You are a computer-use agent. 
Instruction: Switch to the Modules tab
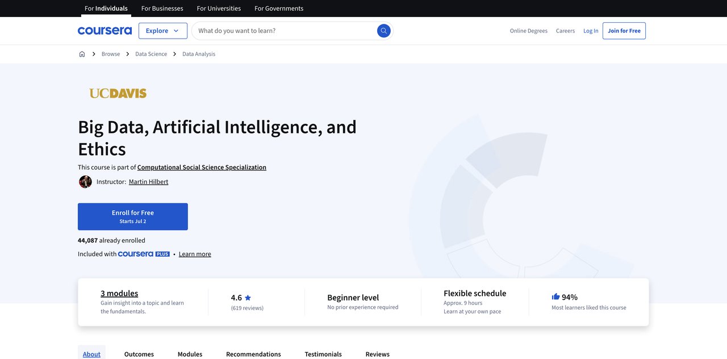click(x=190, y=354)
